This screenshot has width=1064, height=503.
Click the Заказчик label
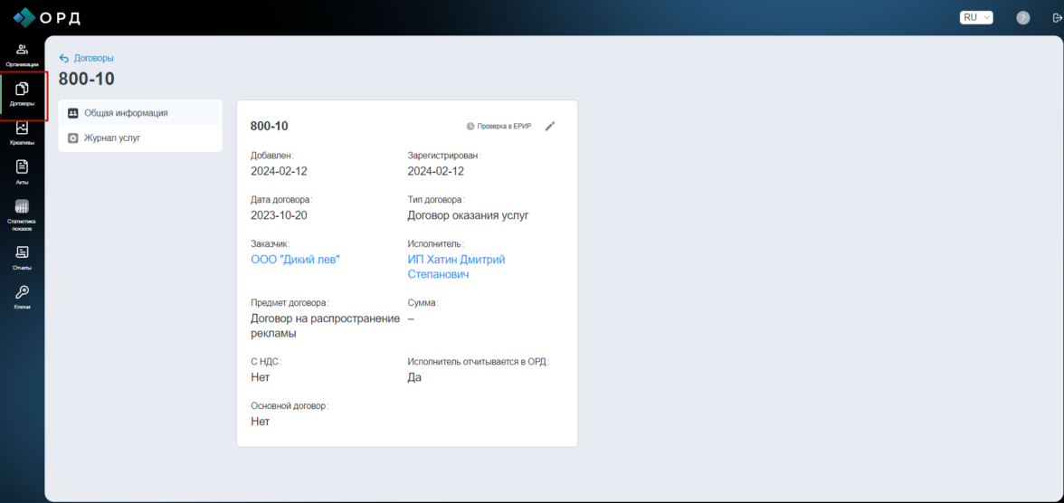[x=271, y=243]
